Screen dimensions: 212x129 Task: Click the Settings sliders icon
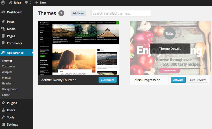click(x=3, y=124)
